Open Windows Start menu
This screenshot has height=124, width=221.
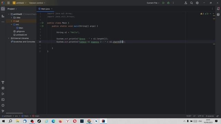pos(3,121)
